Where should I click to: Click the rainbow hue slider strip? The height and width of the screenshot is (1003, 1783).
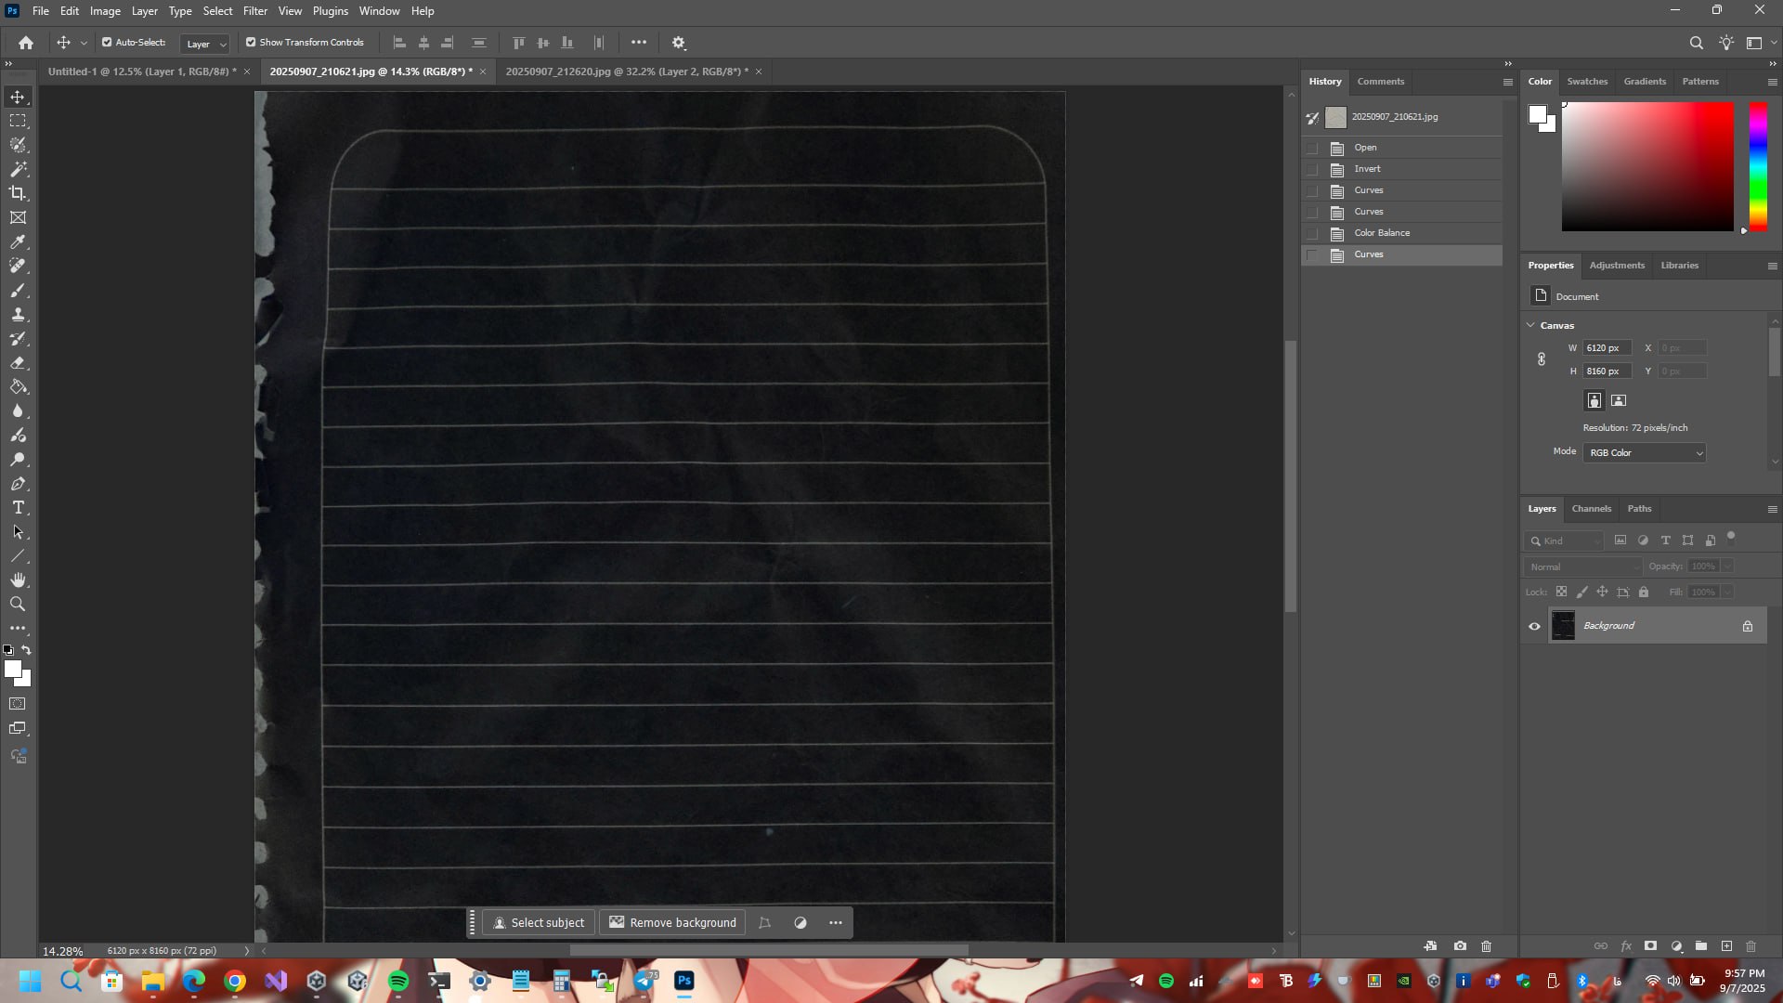click(1758, 167)
